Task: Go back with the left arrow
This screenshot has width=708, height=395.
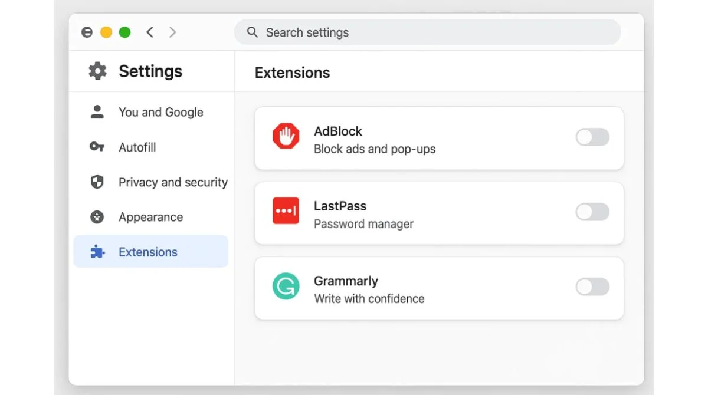Action: pos(150,32)
